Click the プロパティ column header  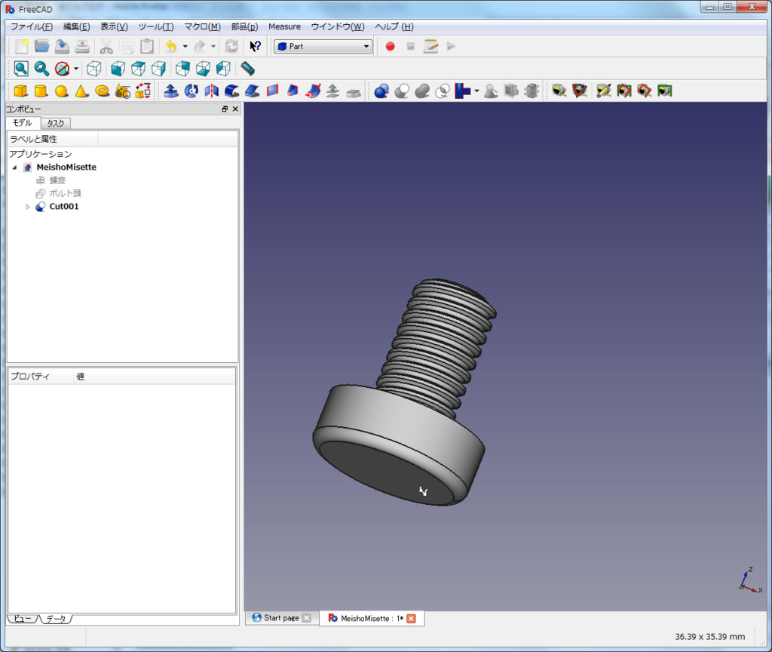[x=41, y=377]
